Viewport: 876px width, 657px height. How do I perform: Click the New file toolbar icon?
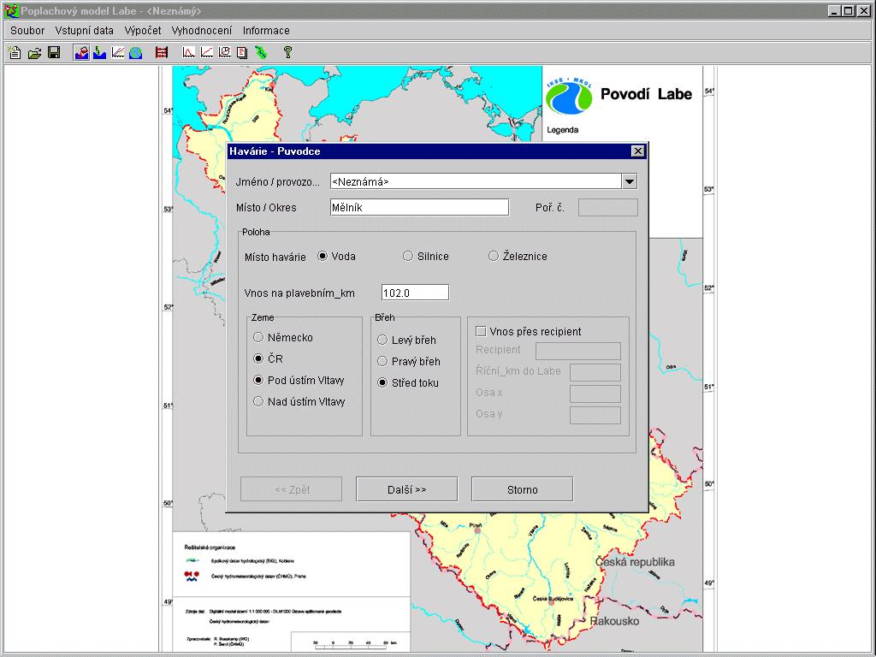(x=15, y=52)
